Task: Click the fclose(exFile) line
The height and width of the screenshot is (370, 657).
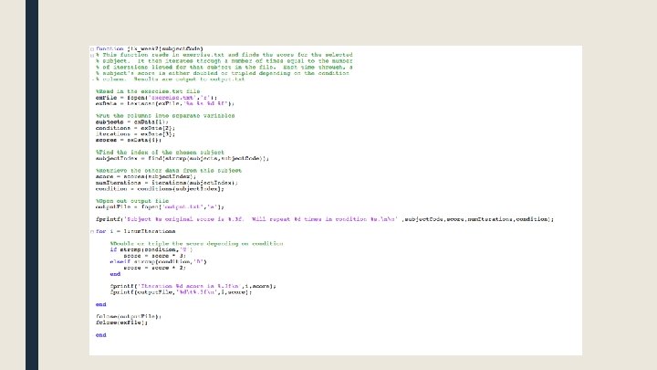Action: (121, 323)
